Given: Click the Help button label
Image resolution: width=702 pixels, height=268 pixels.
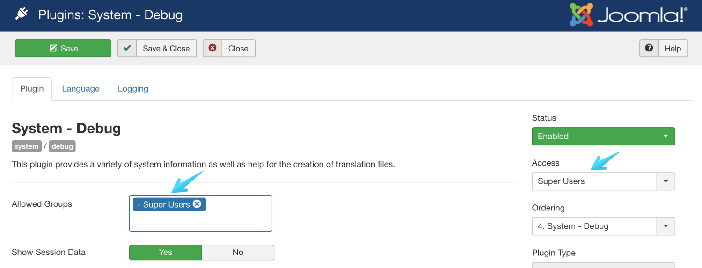Looking at the screenshot, I should (x=673, y=48).
